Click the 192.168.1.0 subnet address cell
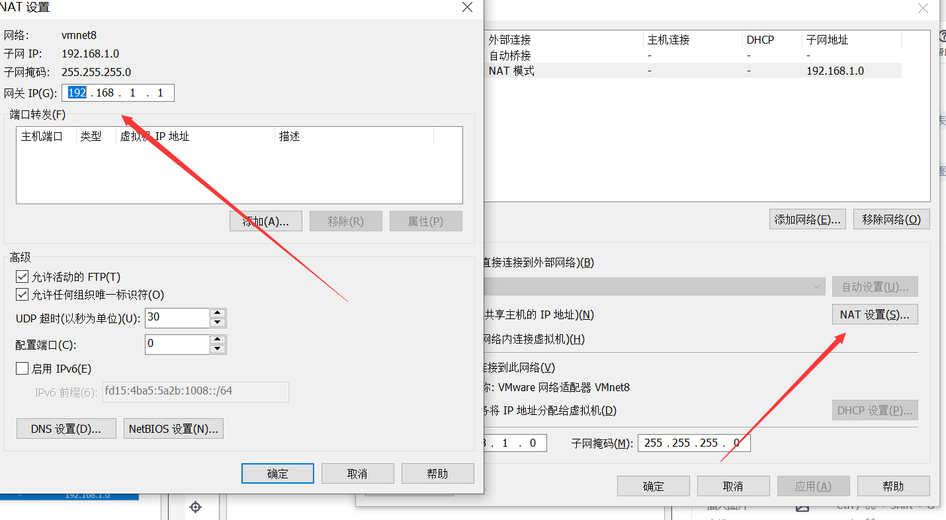The width and height of the screenshot is (946, 520). tap(835, 71)
